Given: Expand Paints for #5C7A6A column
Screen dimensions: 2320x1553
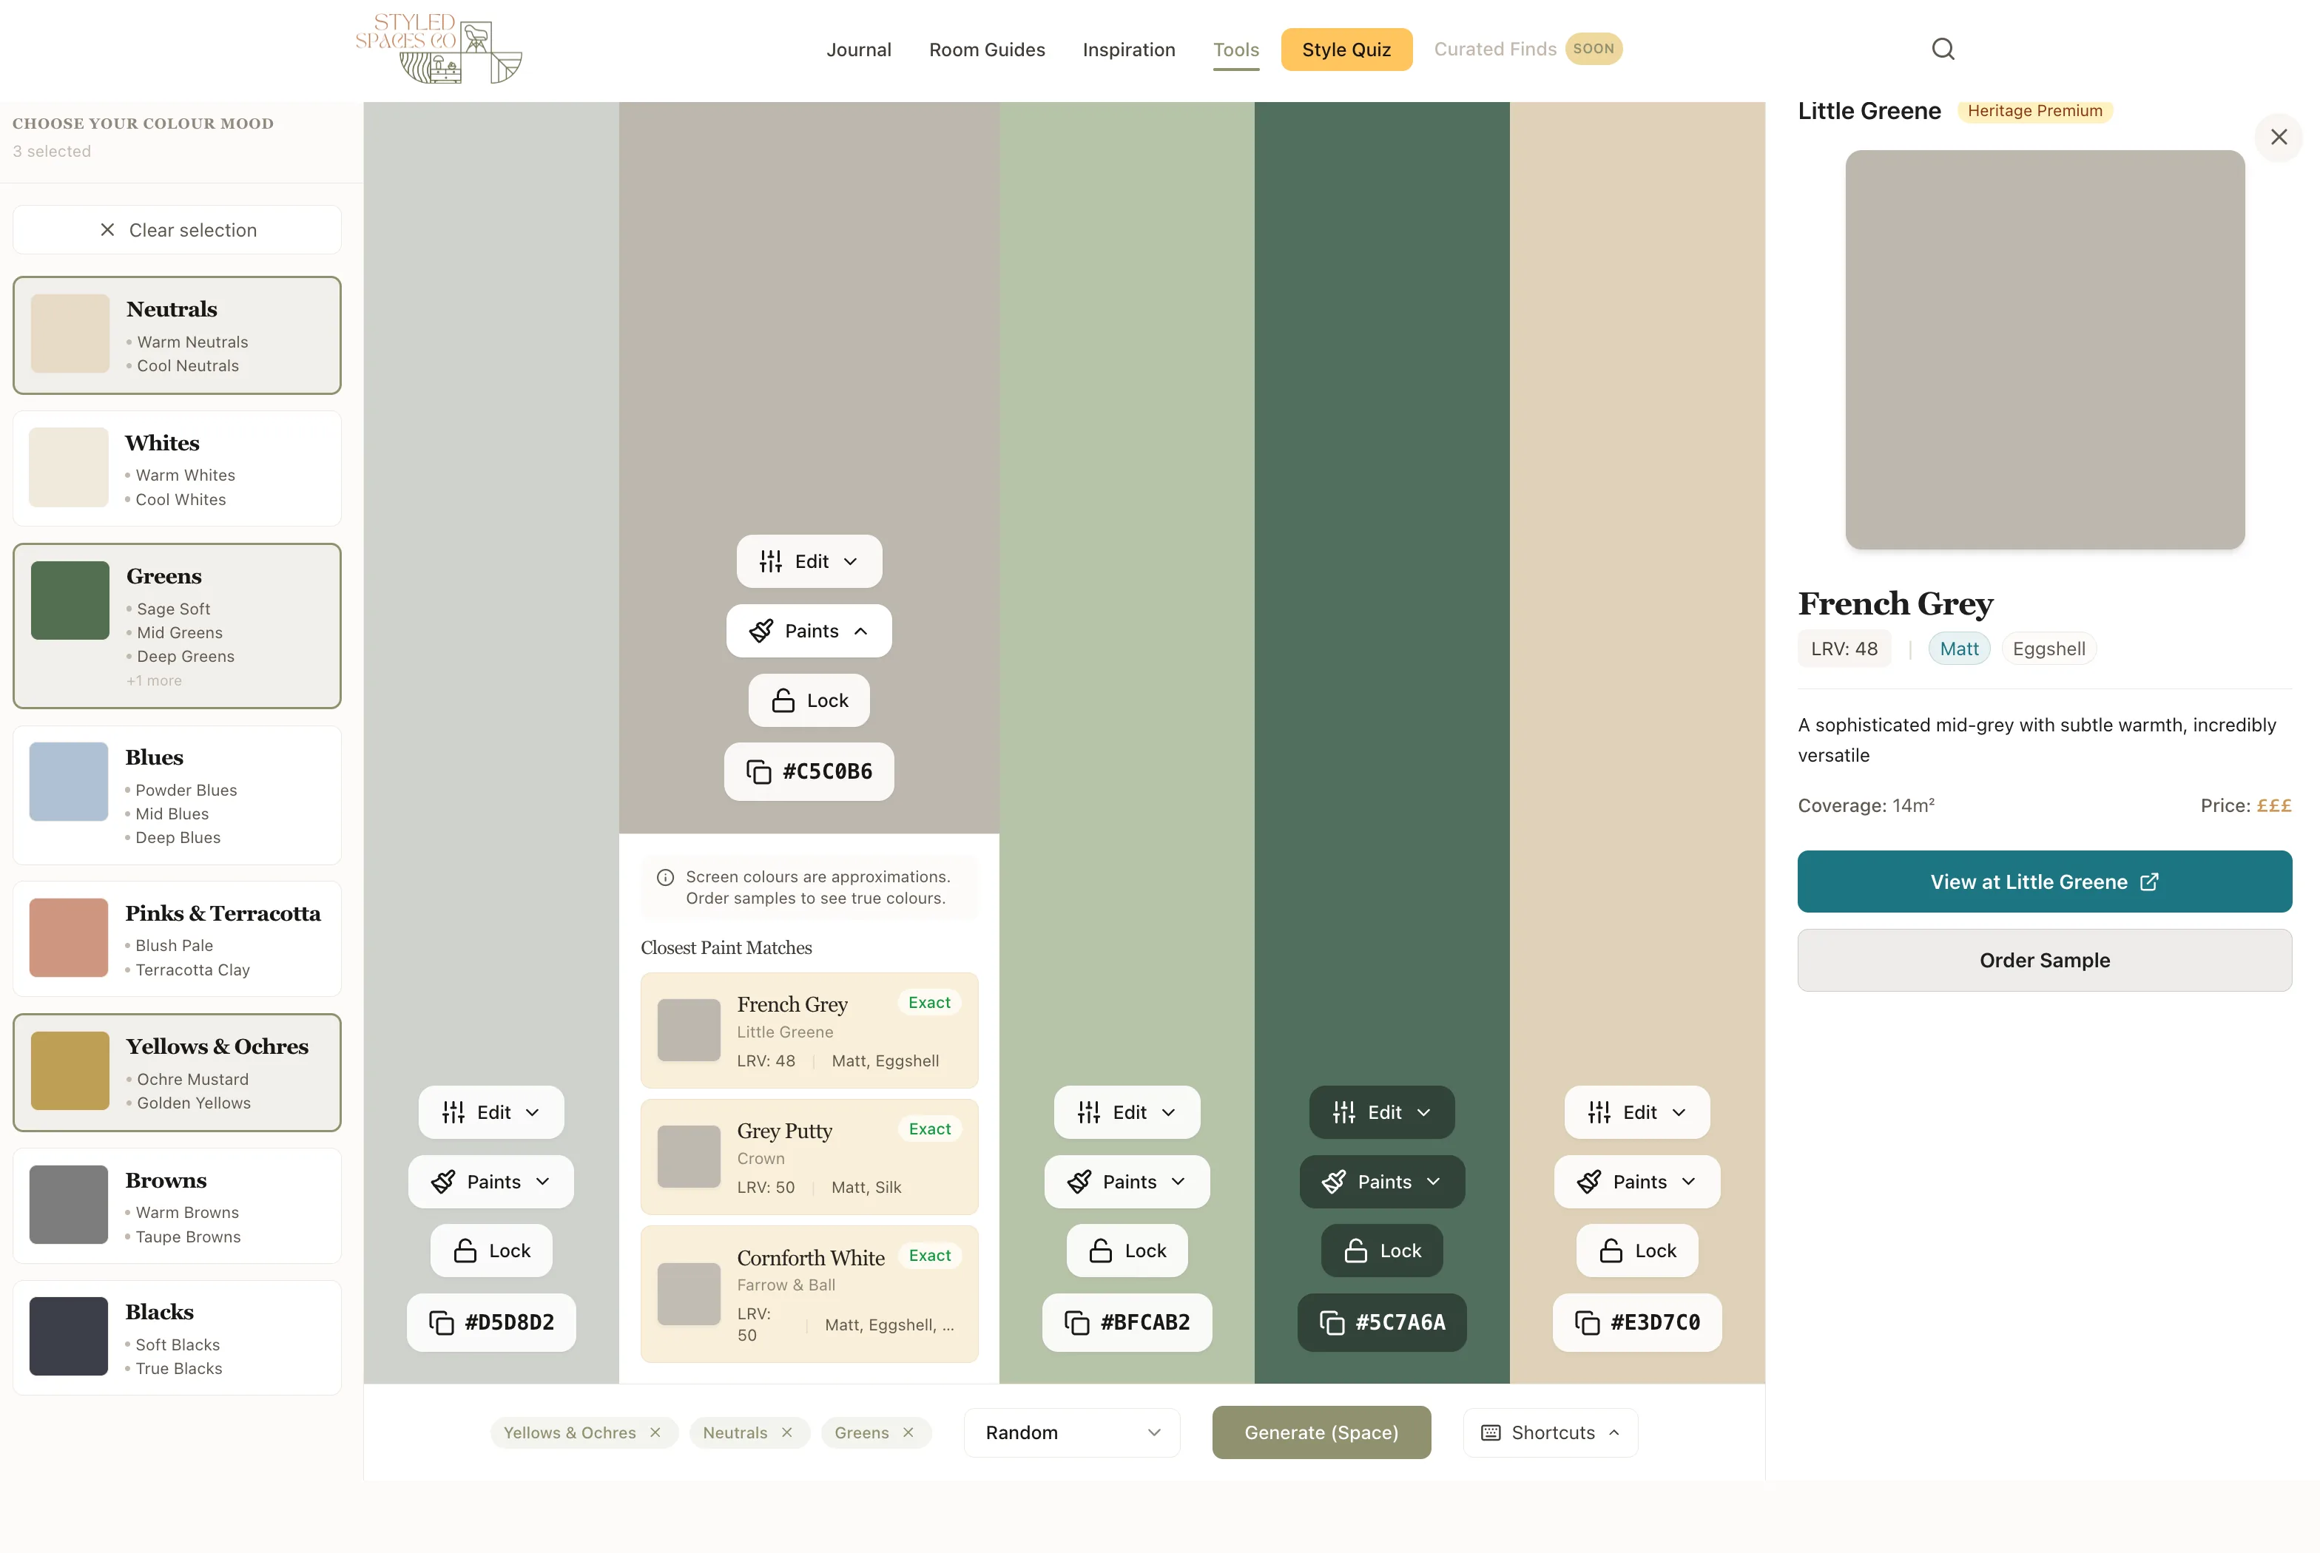Looking at the screenshot, I should [1382, 1182].
